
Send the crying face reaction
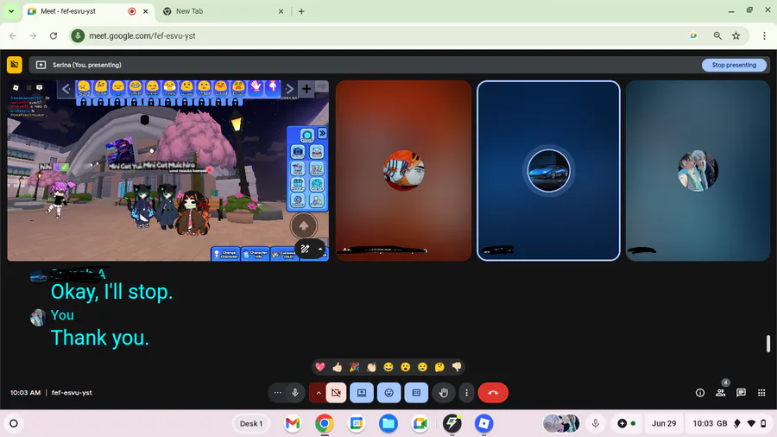423,367
